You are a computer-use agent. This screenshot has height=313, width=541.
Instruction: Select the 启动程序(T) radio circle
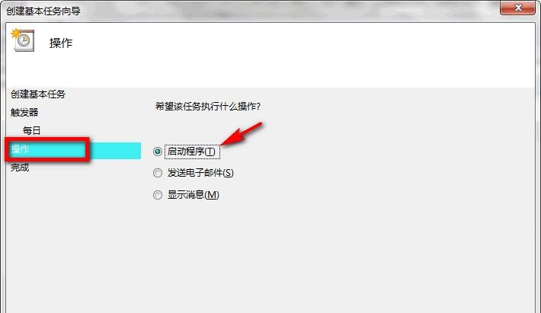(x=158, y=152)
